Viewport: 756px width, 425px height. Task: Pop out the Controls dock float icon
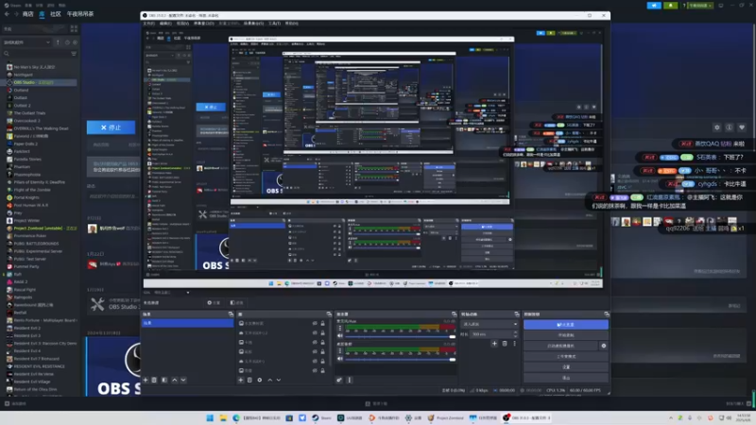(607, 314)
